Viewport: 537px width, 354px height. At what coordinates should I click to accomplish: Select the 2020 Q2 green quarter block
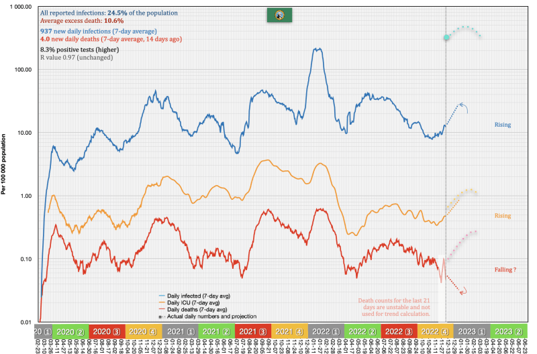pyautogui.click(x=70, y=331)
